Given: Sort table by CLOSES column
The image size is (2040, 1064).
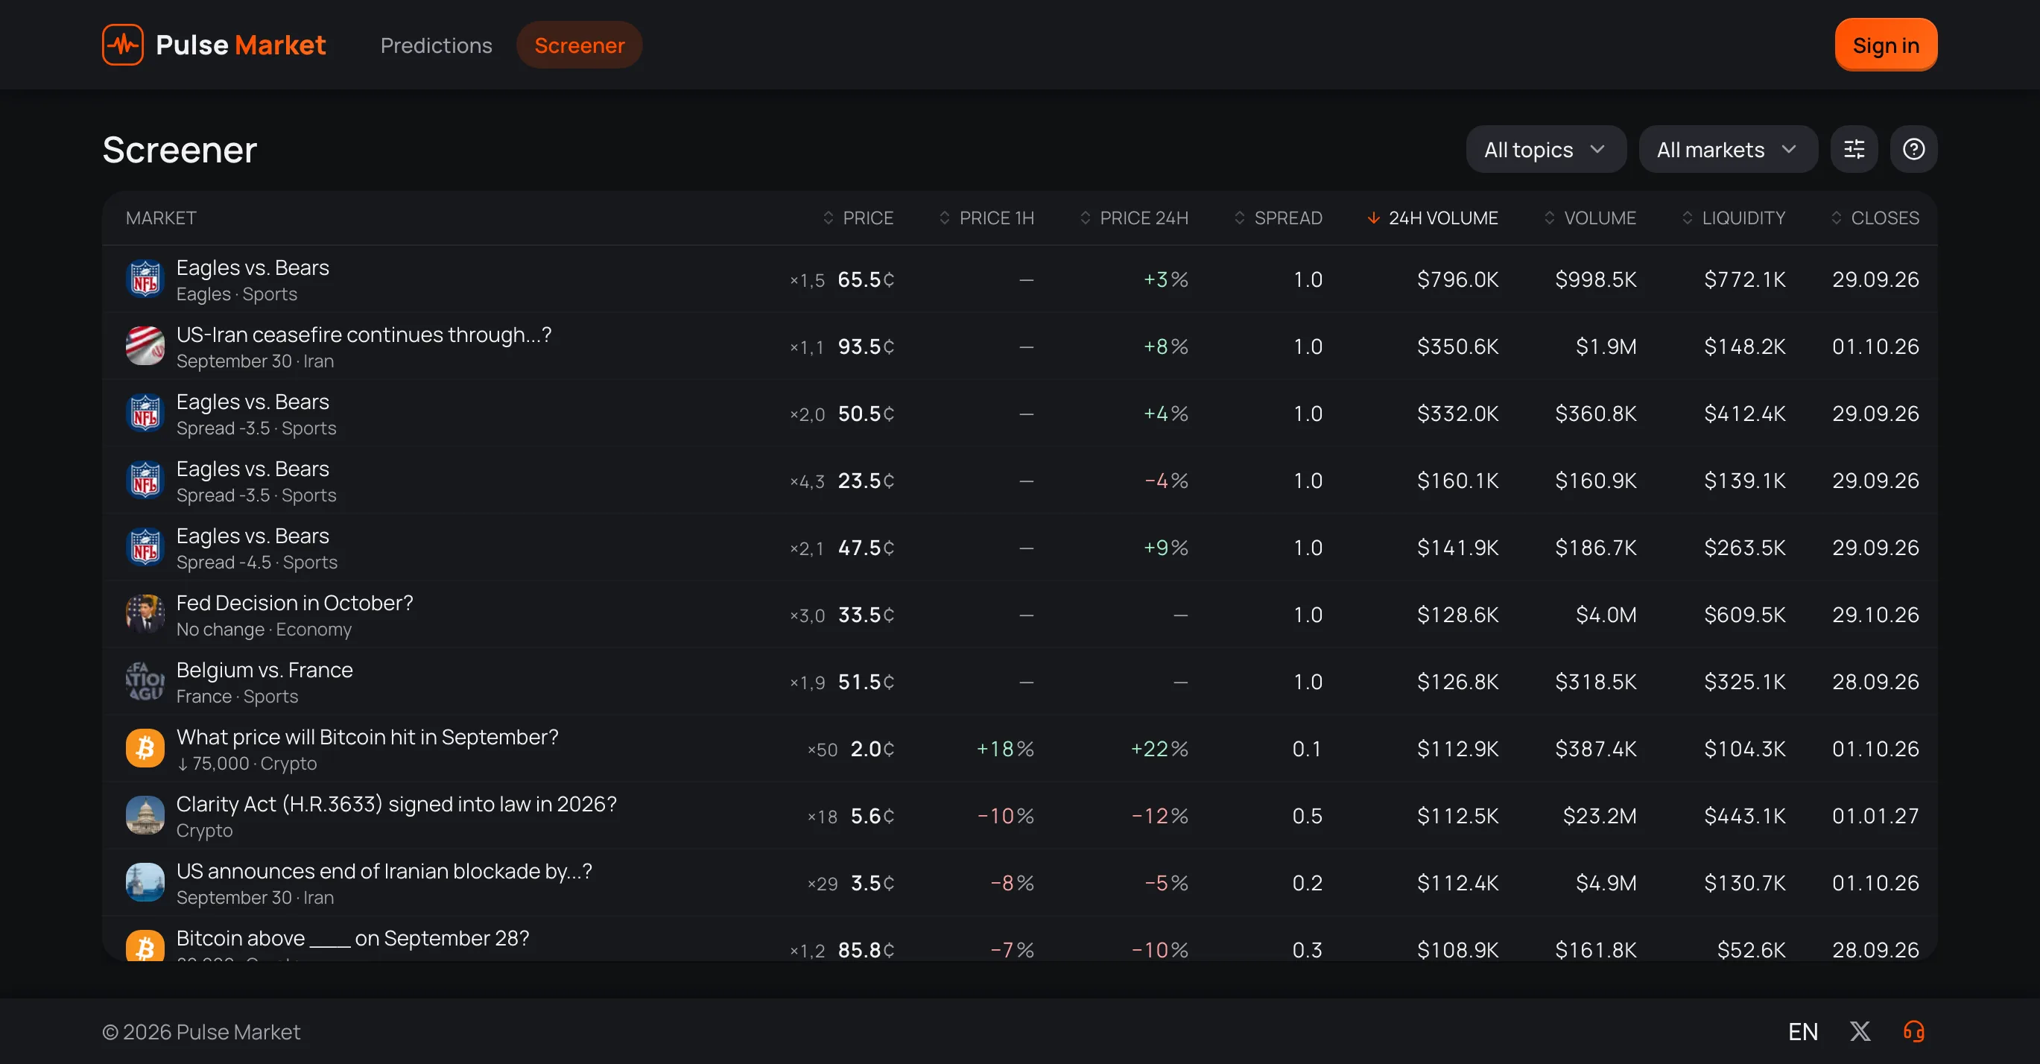Looking at the screenshot, I should [x=1875, y=218].
